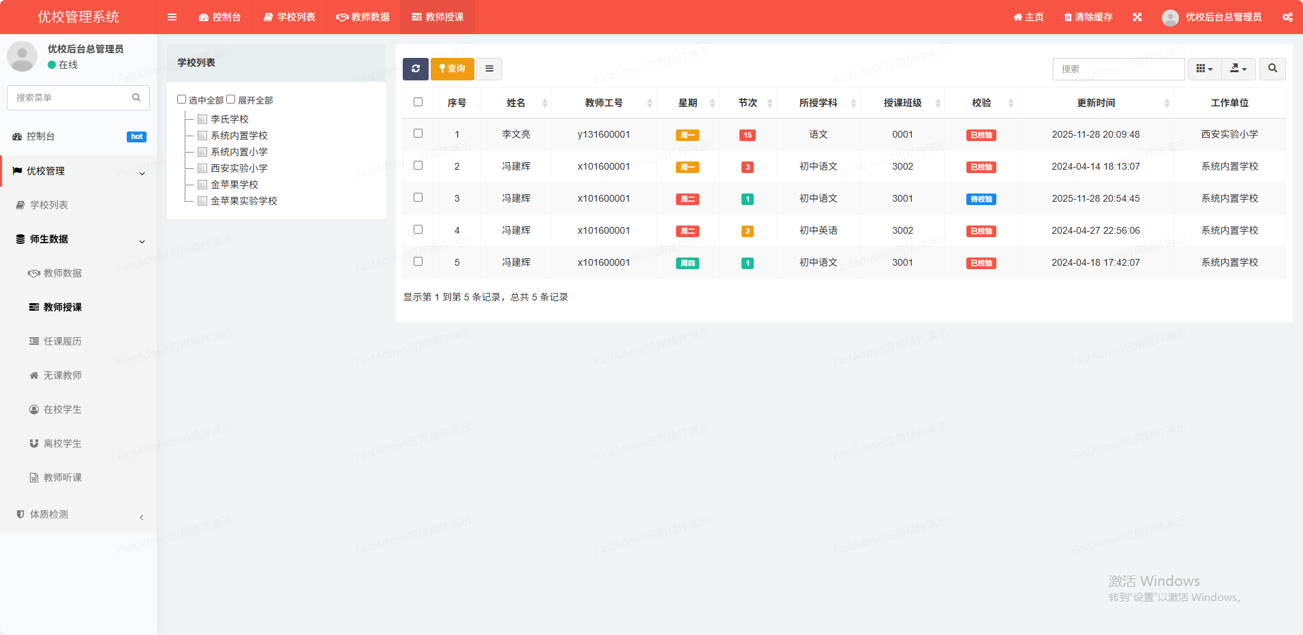Image resolution: width=1303 pixels, height=635 pixels.
Task: Click the sidebar menu search magnifier icon
Action: click(x=136, y=97)
